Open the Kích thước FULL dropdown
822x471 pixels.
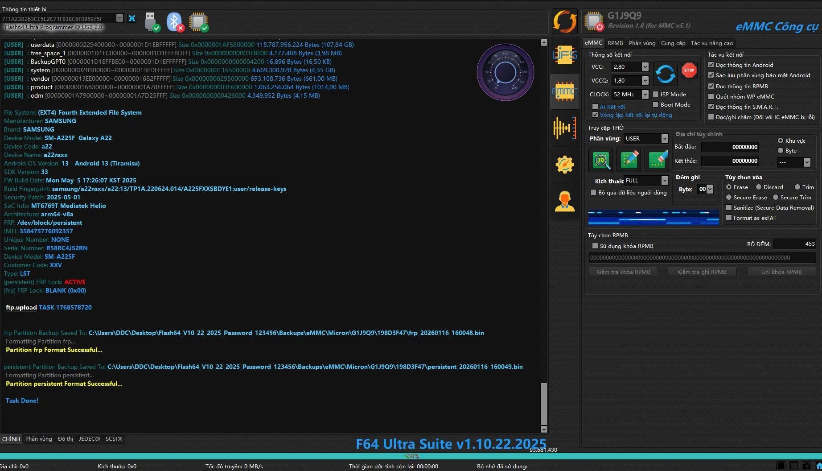665,180
